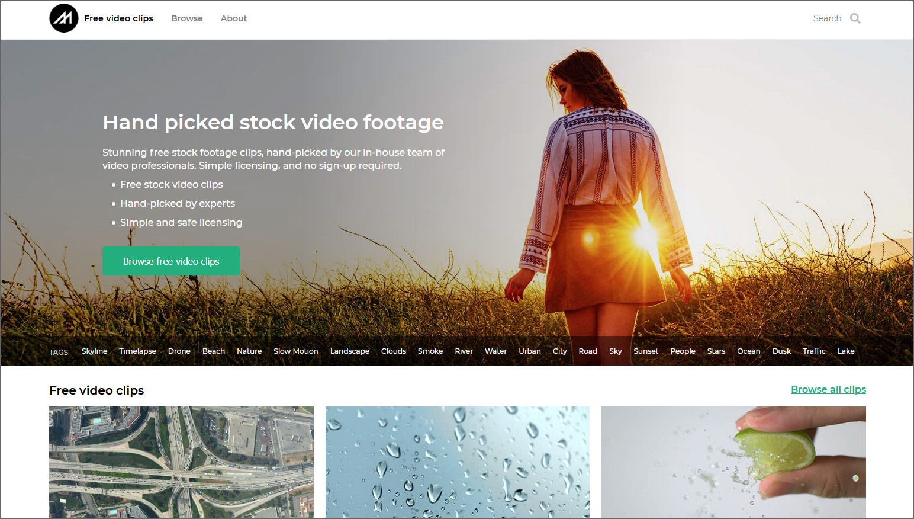914x519 pixels.
Task: Click Browse free video clips button
Action: (x=171, y=261)
